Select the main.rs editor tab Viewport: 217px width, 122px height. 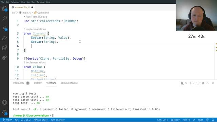pyautogui.click(x=22, y=7)
